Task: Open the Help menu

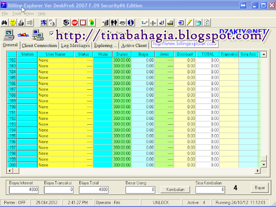Action: tap(42, 13)
